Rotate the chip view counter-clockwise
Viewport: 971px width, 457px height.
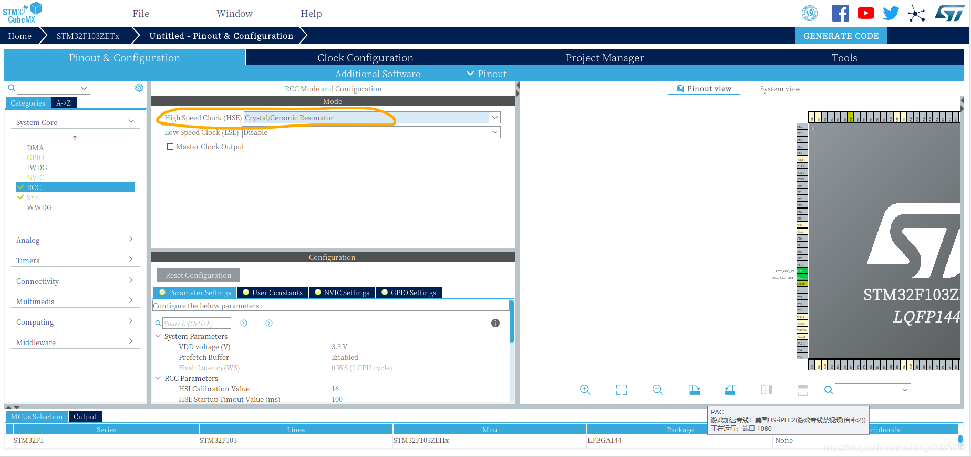click(730, 390)
